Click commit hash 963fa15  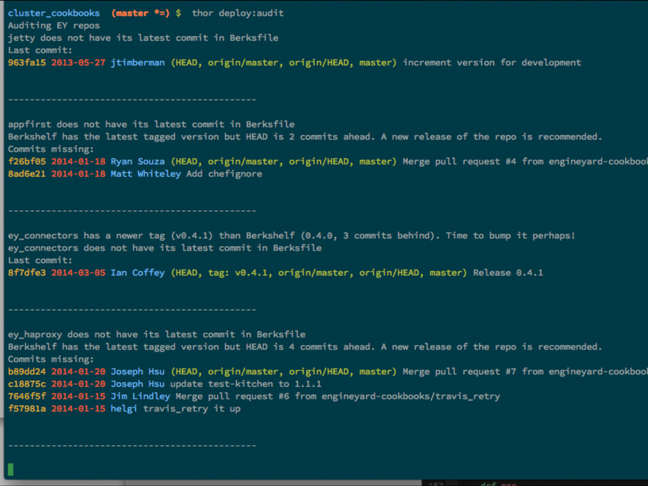27,63
